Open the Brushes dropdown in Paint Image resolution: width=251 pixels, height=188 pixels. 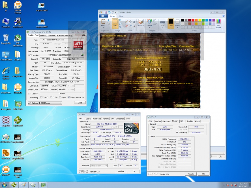tap(141, 25)
